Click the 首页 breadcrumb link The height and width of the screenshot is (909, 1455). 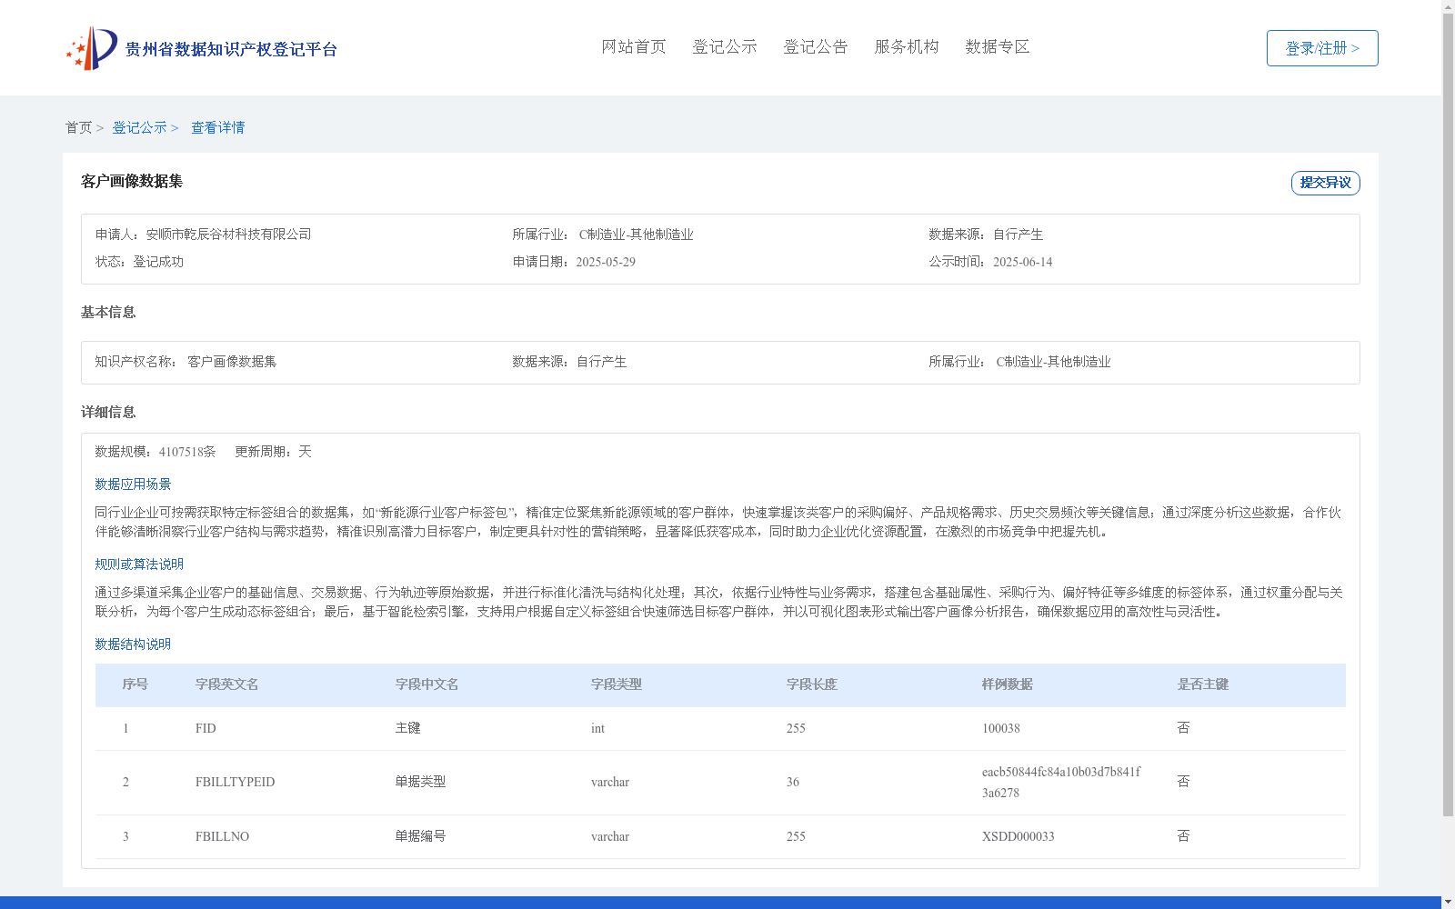point(79,127)
